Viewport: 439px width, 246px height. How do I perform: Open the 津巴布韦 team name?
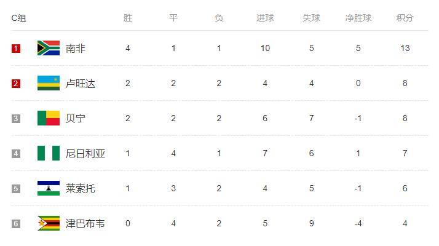pyautogui.click(x=85, y=223)
